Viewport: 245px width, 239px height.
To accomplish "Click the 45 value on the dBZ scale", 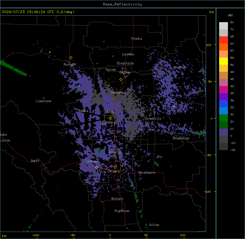I will pos(232,79).
